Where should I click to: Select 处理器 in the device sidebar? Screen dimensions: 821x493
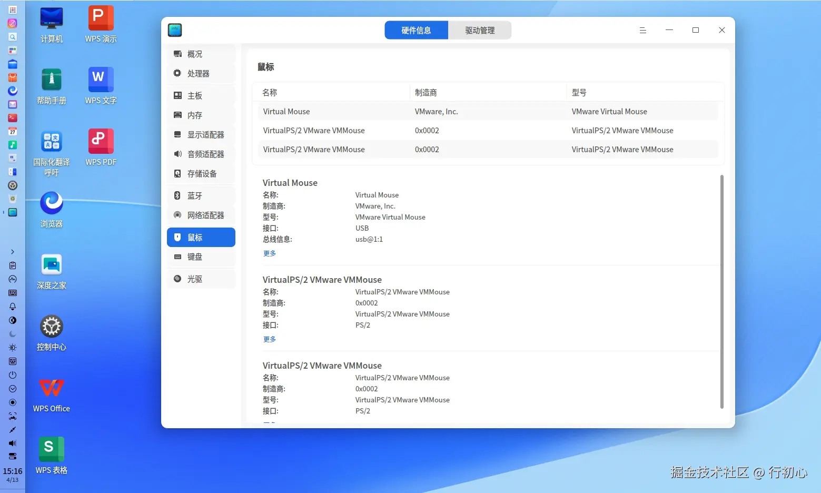point(201,73)
